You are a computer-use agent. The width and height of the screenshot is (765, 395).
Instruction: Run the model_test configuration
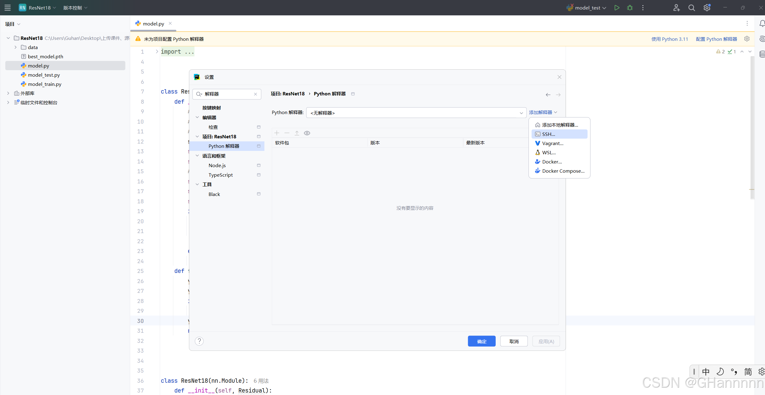[x=617, y=8]
